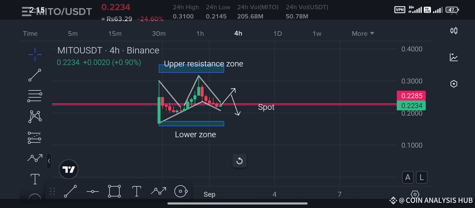Screen dimensions: 475x208
Task: Open the hamburger menu beside MITO/USDT
Action: tap(26, 12)
